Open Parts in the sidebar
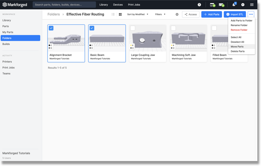The height and width of the screenshot is (166, 261). 5,26
